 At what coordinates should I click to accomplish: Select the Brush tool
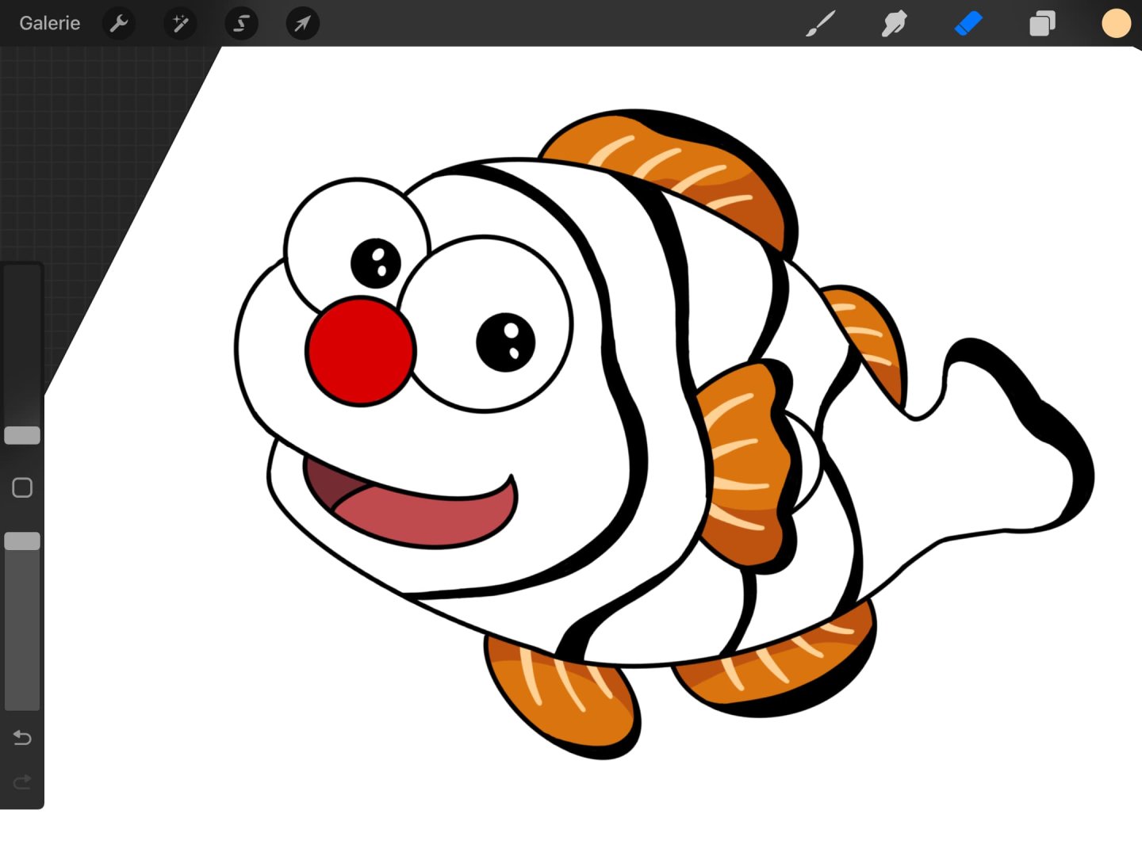coord(821,24)
